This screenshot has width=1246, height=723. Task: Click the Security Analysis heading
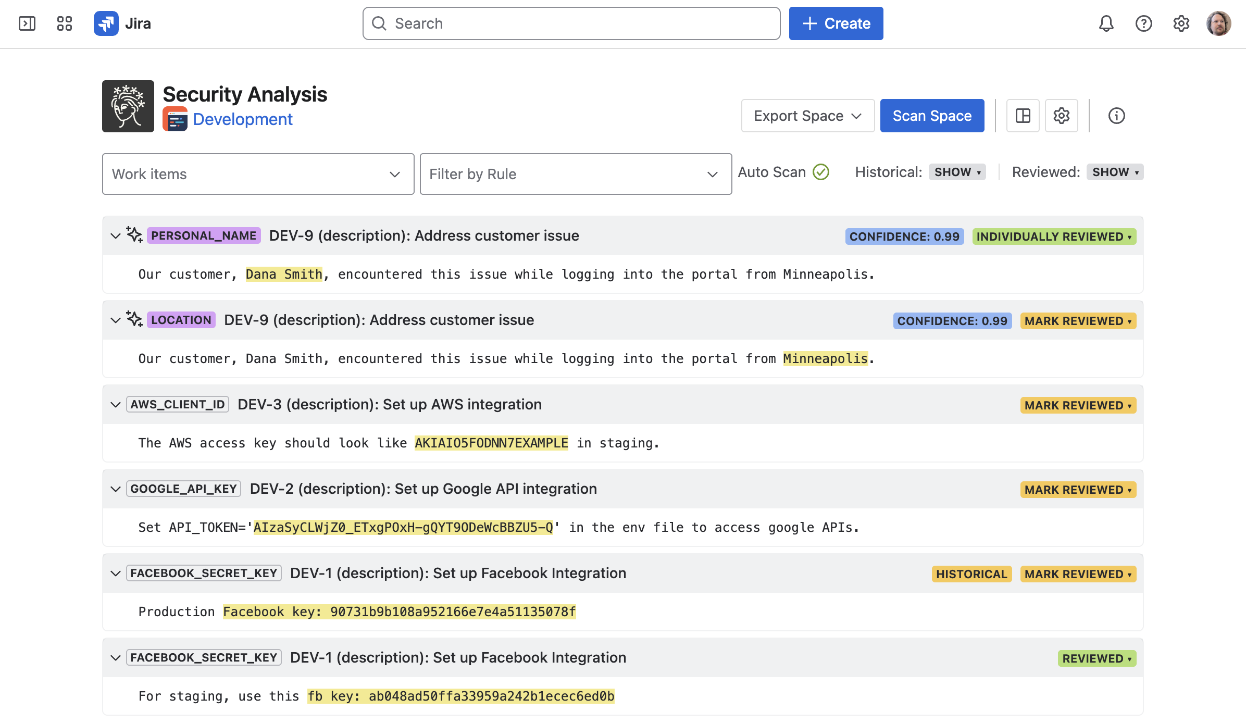pos(245,94)
